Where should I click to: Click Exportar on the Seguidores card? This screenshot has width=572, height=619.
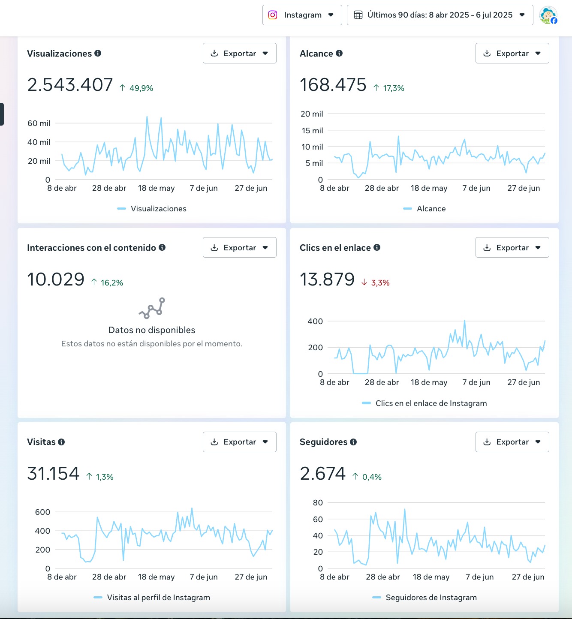pos(512,442)
